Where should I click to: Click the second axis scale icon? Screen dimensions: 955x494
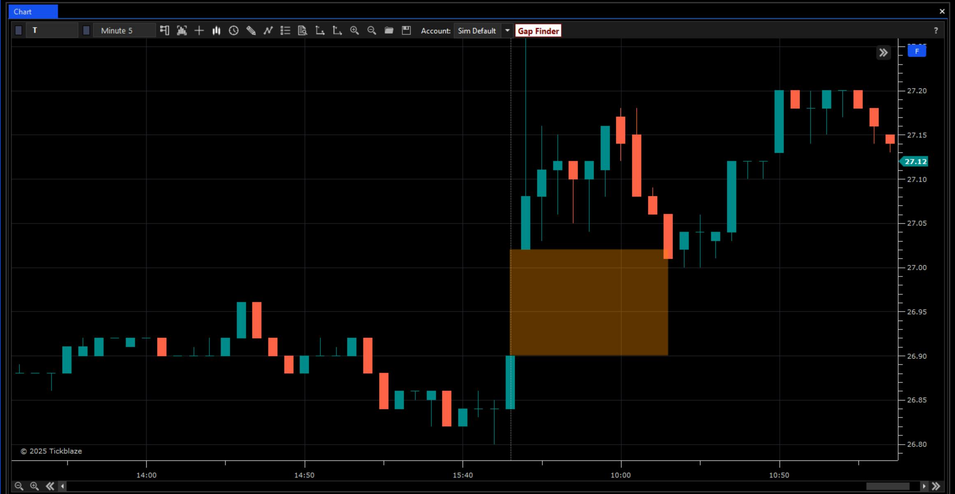[337, 30]
